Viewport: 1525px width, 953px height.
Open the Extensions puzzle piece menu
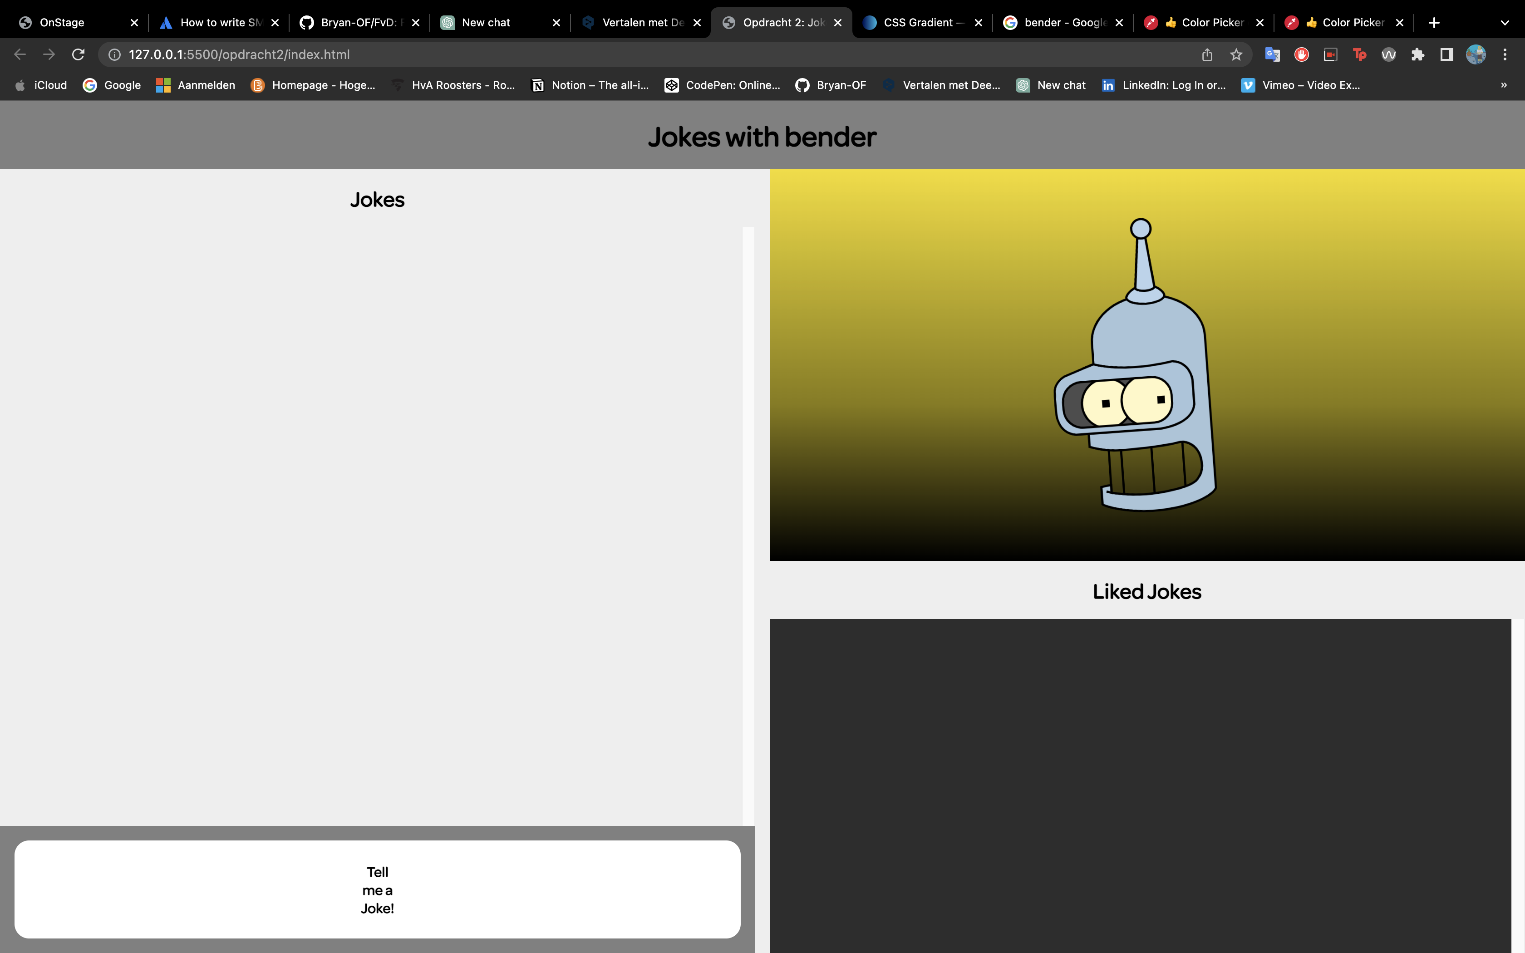(x=1418, y=55)
